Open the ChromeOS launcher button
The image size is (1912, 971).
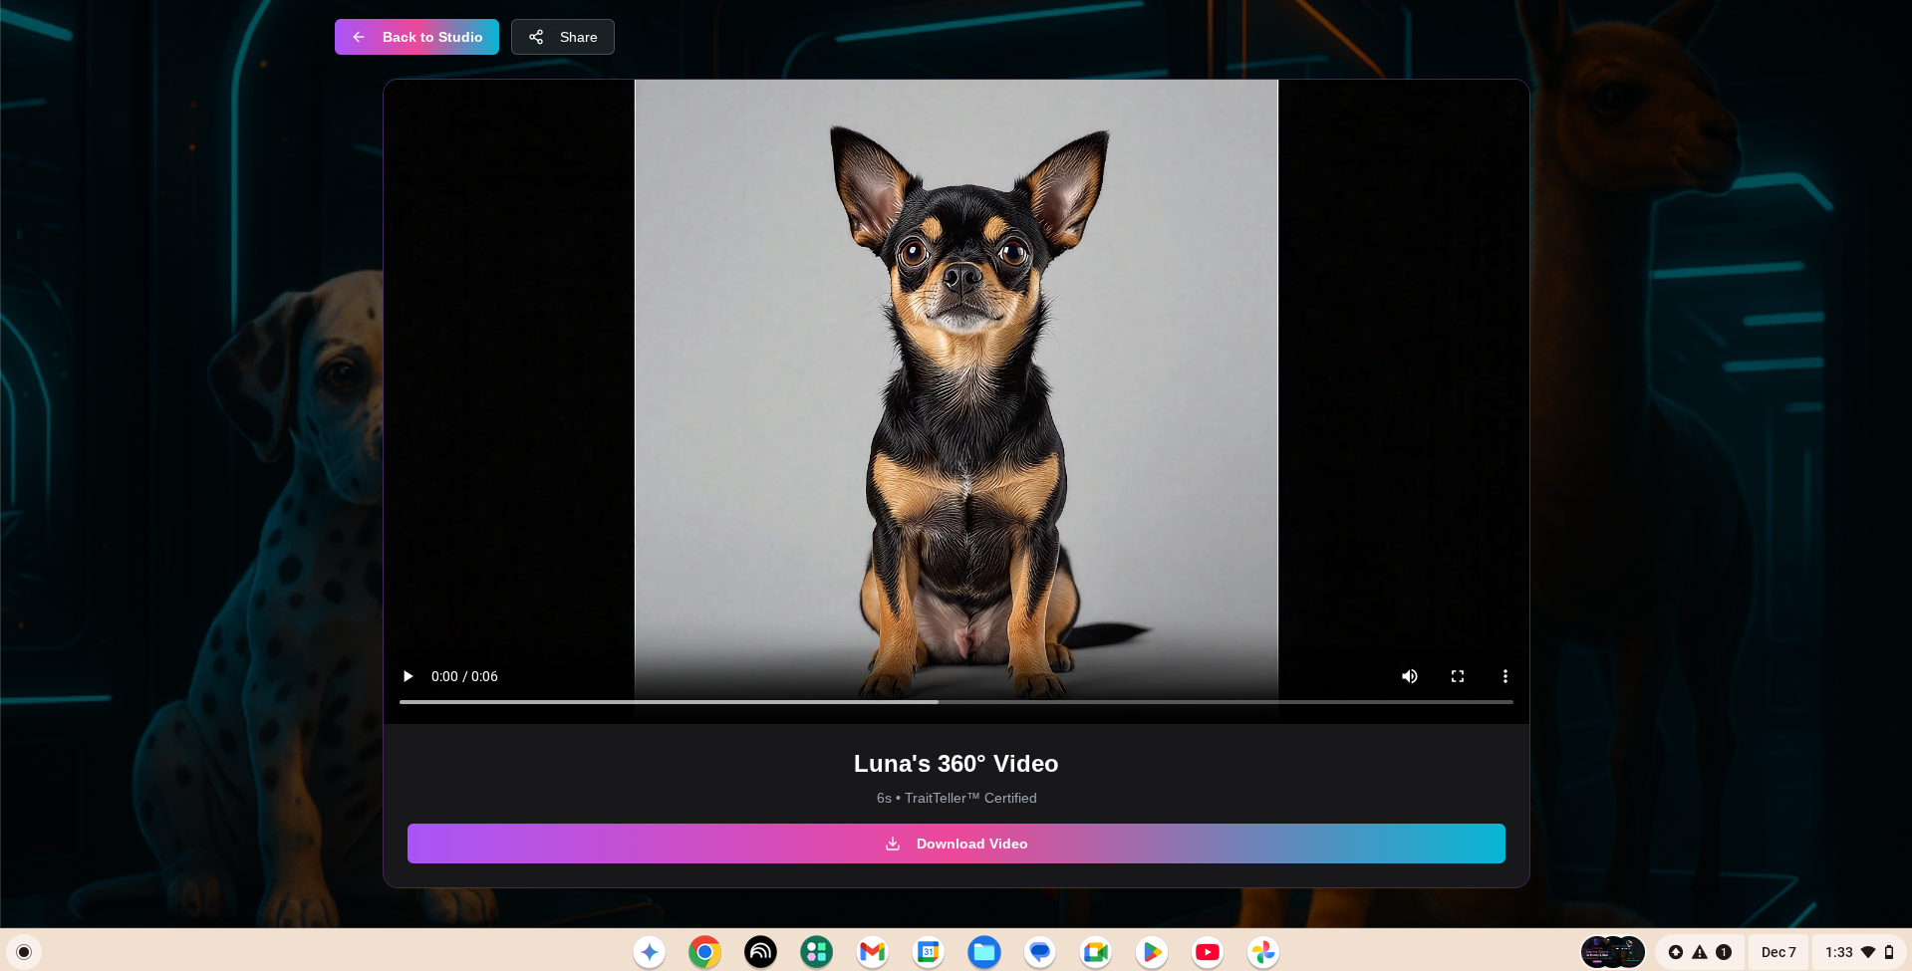(24, 952)
